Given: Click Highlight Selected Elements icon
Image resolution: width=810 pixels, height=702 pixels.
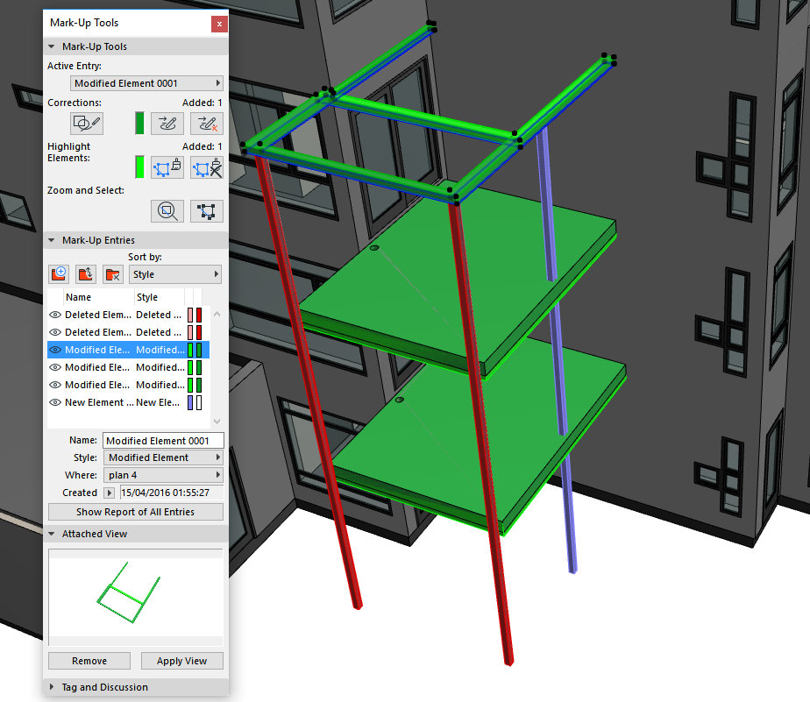Looking at the screenshot, I should tap(167, 167).
